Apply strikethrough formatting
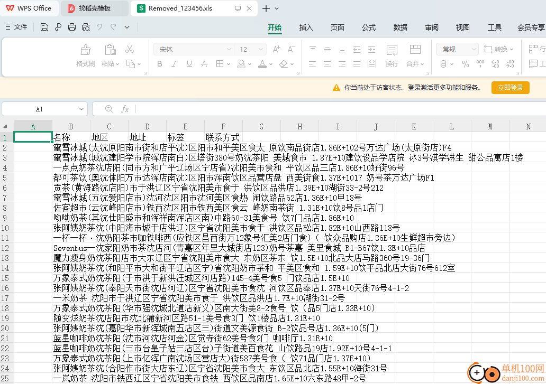This screenshot has height=384, width=546. pos(204,63)
